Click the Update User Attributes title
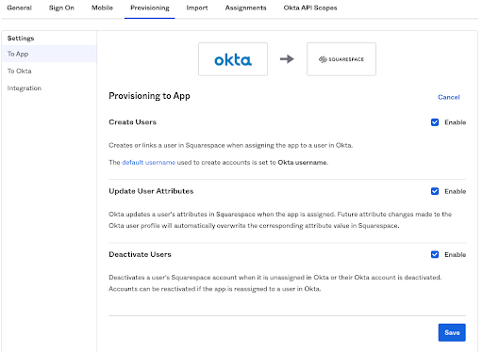The image size is (483, 352). click(x=151, y=191)
